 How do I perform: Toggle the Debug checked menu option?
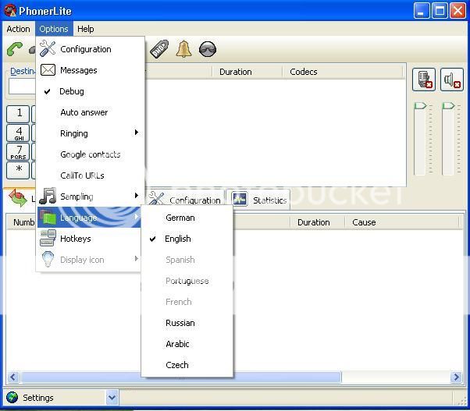point(72,91)
